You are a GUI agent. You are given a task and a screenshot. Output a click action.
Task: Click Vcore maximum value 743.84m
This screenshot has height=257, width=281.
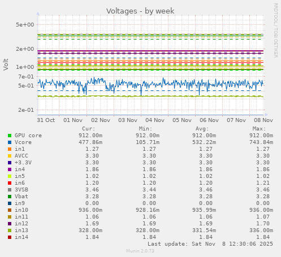coord(261,142)
